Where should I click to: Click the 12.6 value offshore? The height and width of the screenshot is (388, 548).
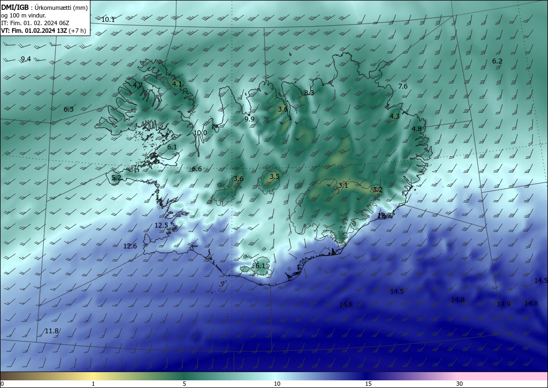click(x=130, y=246)
